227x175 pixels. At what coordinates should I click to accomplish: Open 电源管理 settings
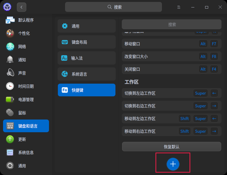[x=26, y=99]
